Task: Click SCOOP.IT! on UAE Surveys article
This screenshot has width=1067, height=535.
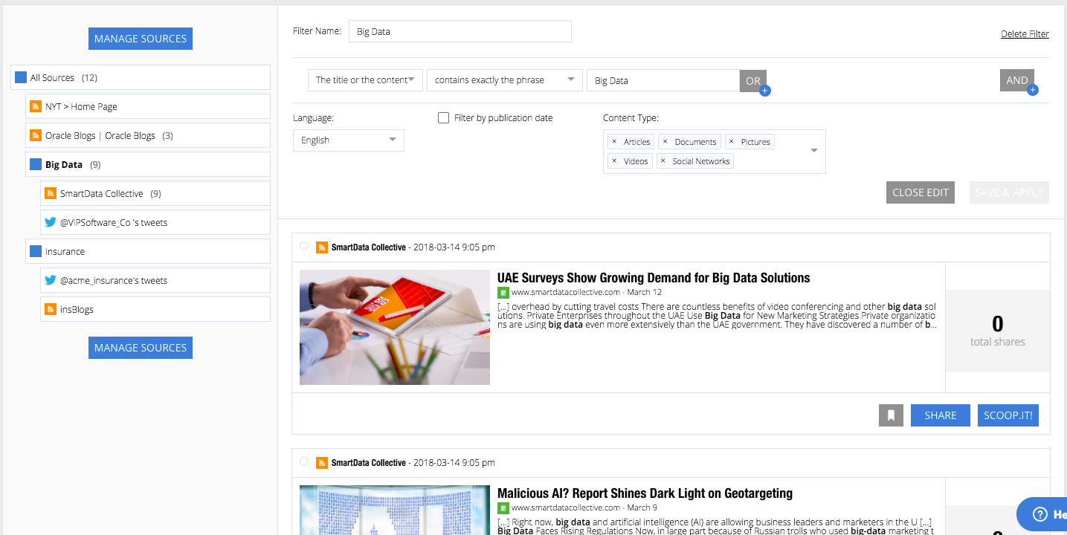Action: (x=1008, y=415)
